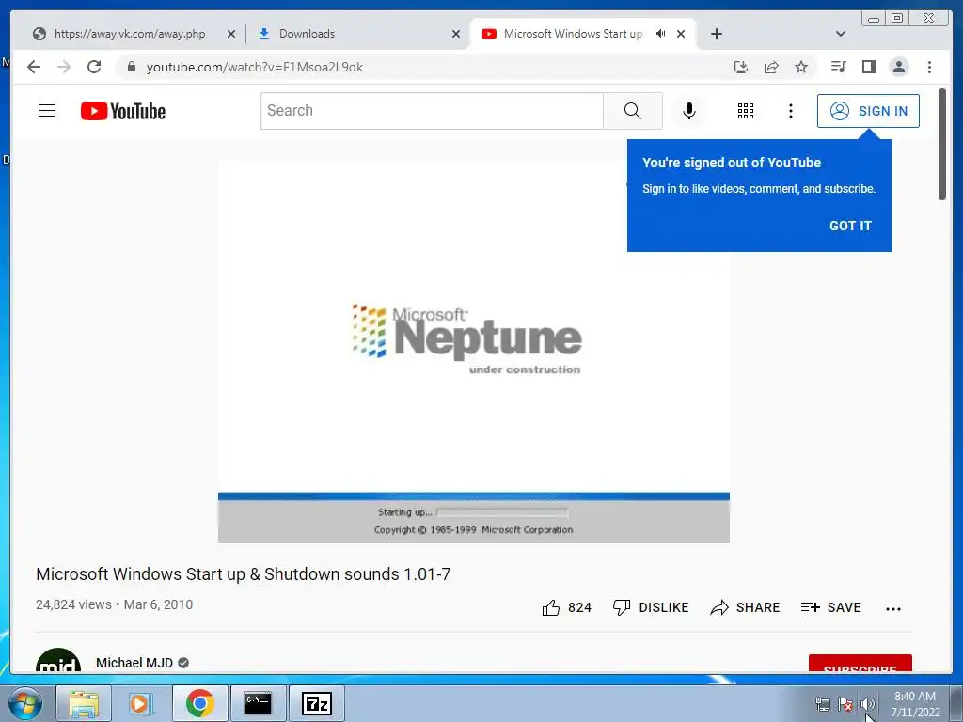Viewport: 963px width, 722px height.
Task: Click the Chrome taskbar icon
Action: (199, 703)
